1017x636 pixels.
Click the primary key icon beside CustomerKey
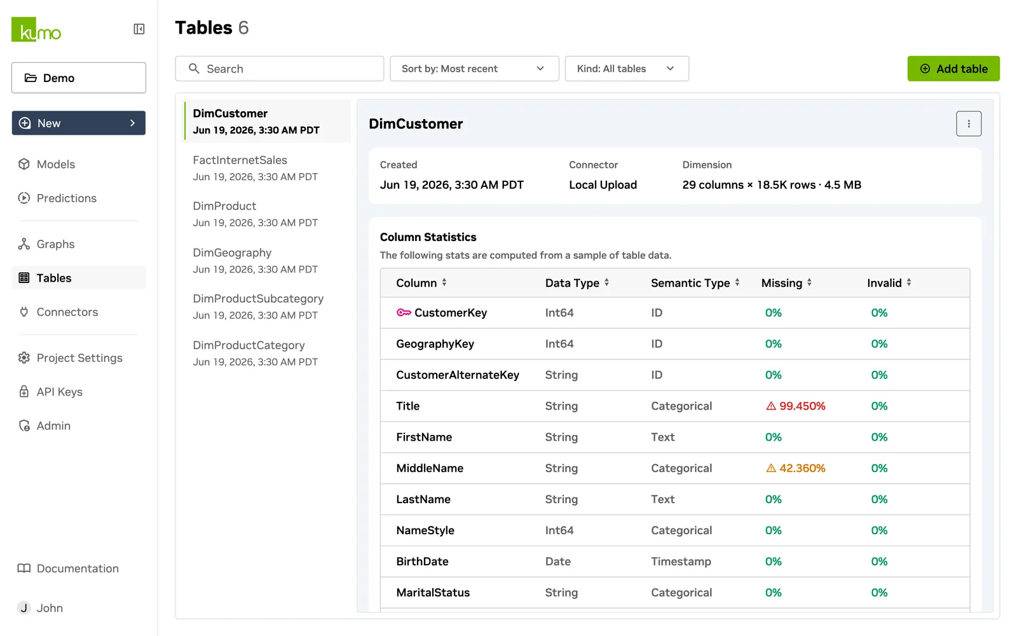(x=404, y=312)
